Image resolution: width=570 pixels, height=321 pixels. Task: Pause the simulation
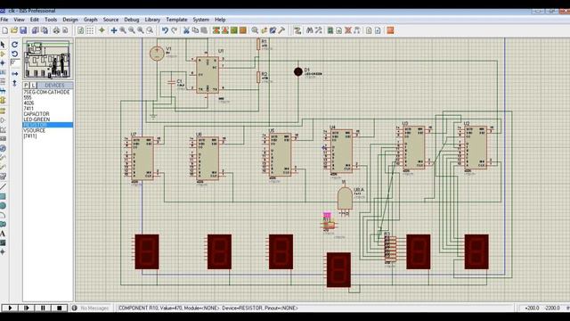(x=43, y=308)
